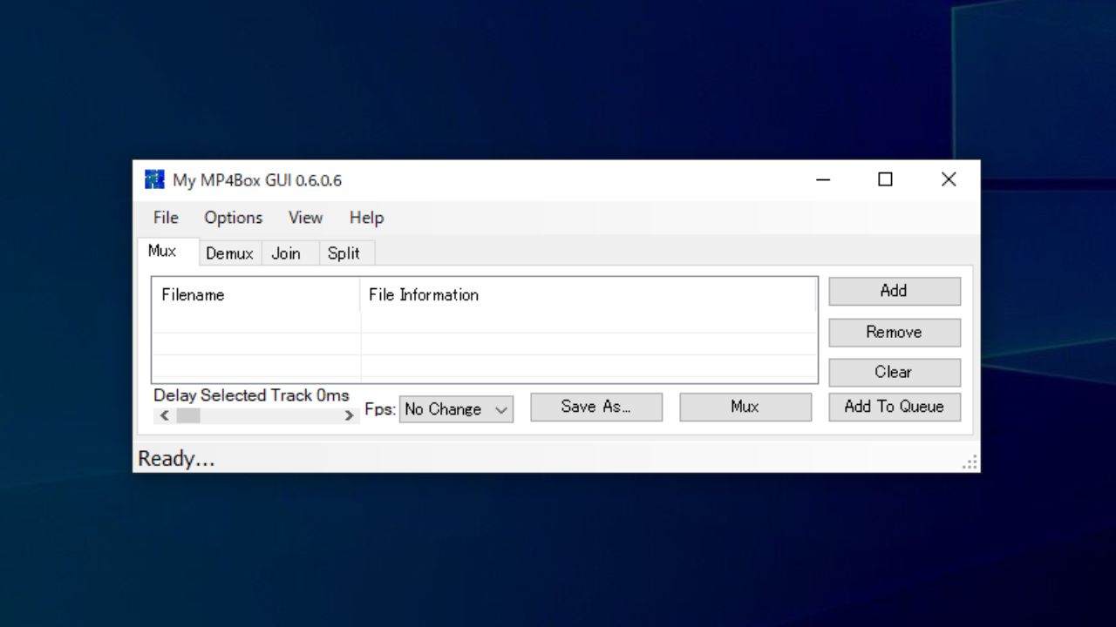Click the Delay Selected Track 0ms label
Viewport: 1116px width, 627px height.
251,395
